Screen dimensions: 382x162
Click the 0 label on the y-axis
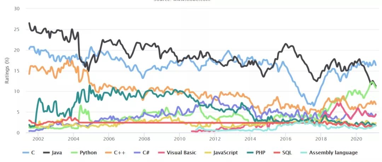point(18,133)
